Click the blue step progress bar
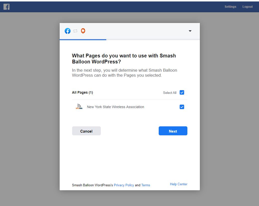Image resolution: width=259 pixels, height=206 pixels. point(83,39)
